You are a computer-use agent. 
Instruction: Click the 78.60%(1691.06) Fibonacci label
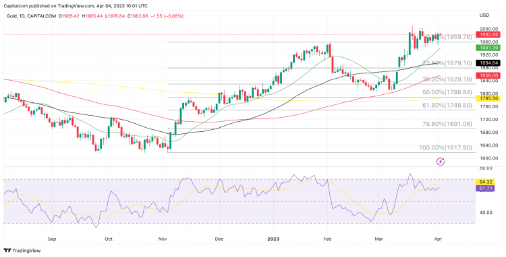447,124
